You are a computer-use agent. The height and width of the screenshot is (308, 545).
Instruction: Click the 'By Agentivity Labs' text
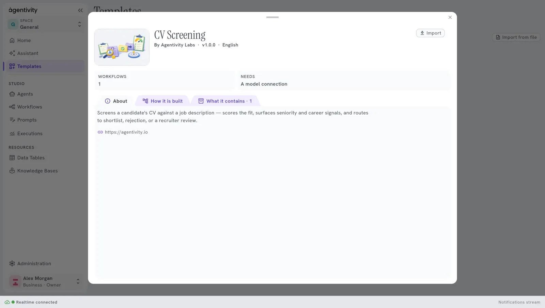pos(174,45)
